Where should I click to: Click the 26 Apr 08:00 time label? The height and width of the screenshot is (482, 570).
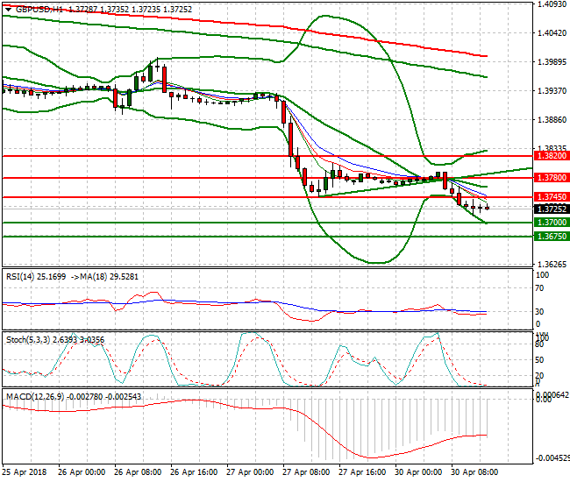(x=138, y=472)
